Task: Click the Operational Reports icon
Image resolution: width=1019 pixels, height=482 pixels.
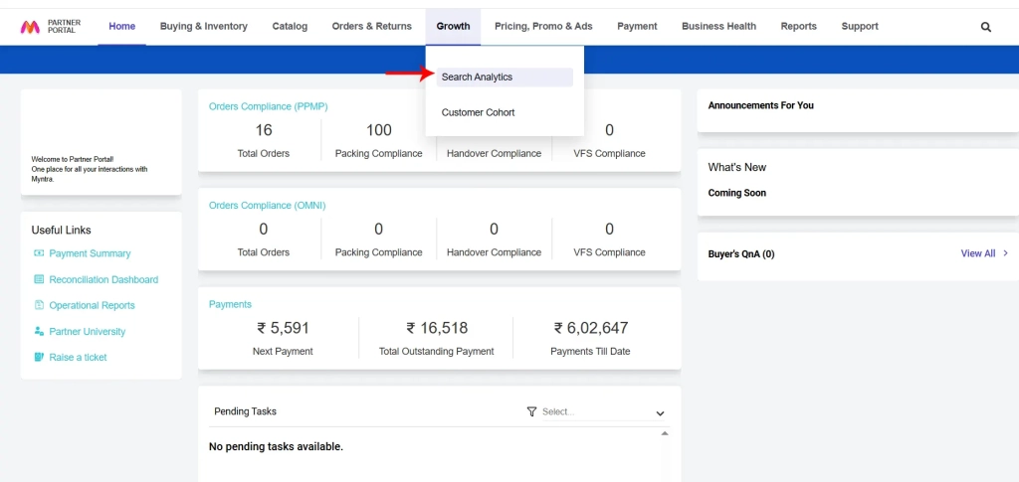Action: pos(39,305)
